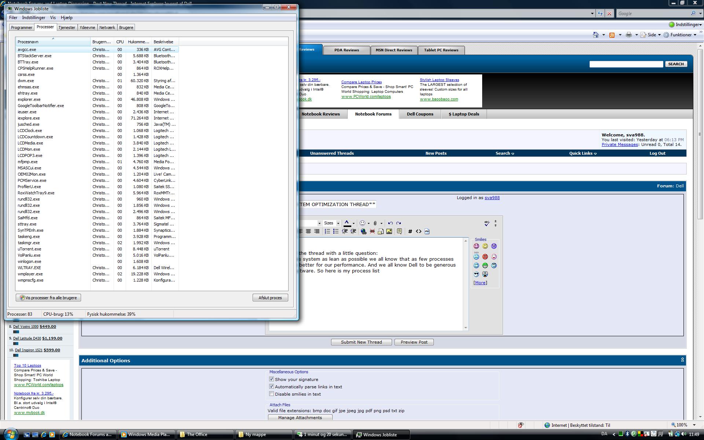Click the insert image icon
Screen dimensions: 704x440
pyautogui.click(x=389, y=231)
